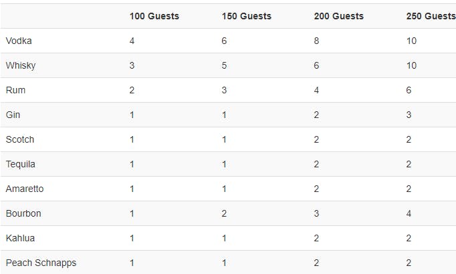Click the Vodka row label

click(x=19, y=41)
